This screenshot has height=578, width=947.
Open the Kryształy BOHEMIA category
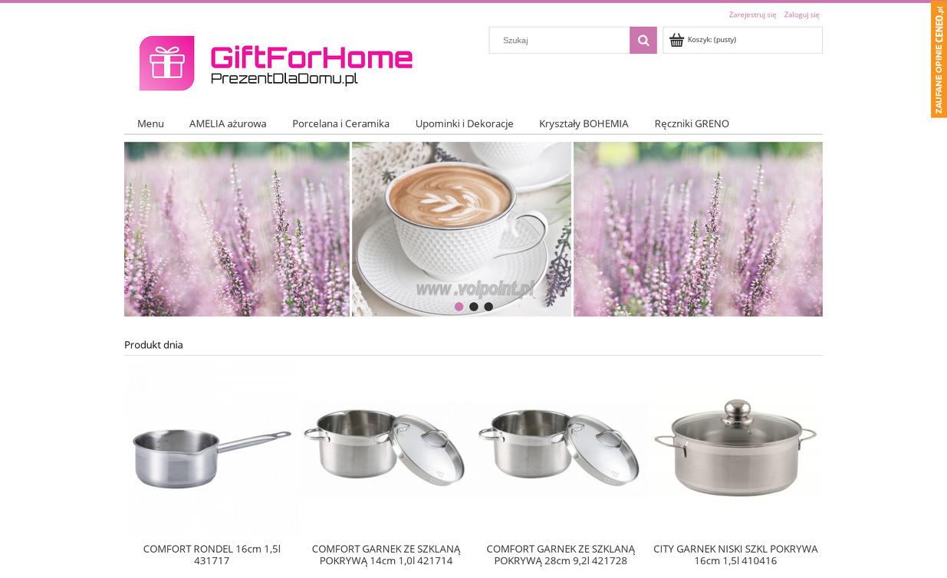tap(584, 123)
